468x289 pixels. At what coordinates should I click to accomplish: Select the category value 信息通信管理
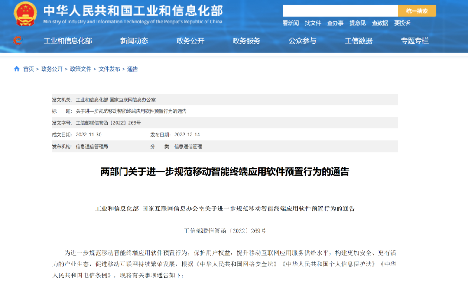(188, 146)
